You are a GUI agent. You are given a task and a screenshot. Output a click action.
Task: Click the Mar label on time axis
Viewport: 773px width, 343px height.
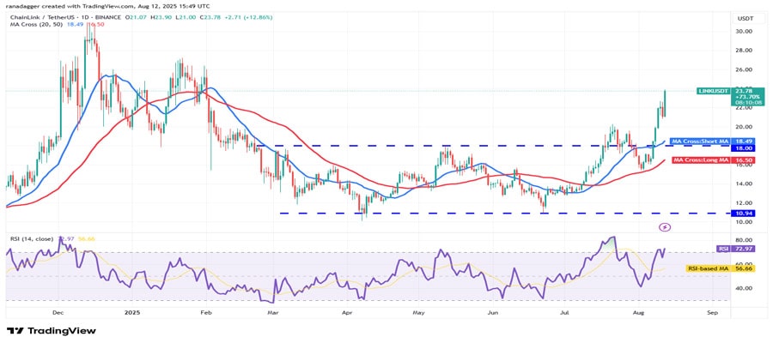pos(272,312)
